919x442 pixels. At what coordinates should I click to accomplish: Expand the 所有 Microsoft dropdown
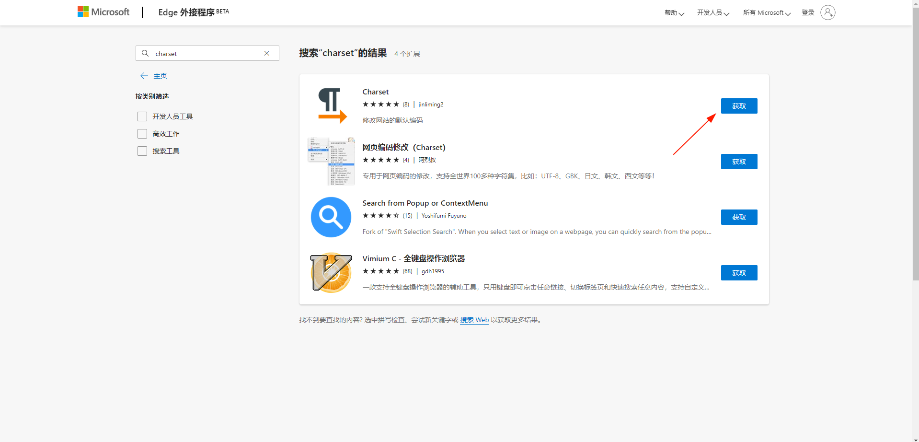(x=767, y=13)
